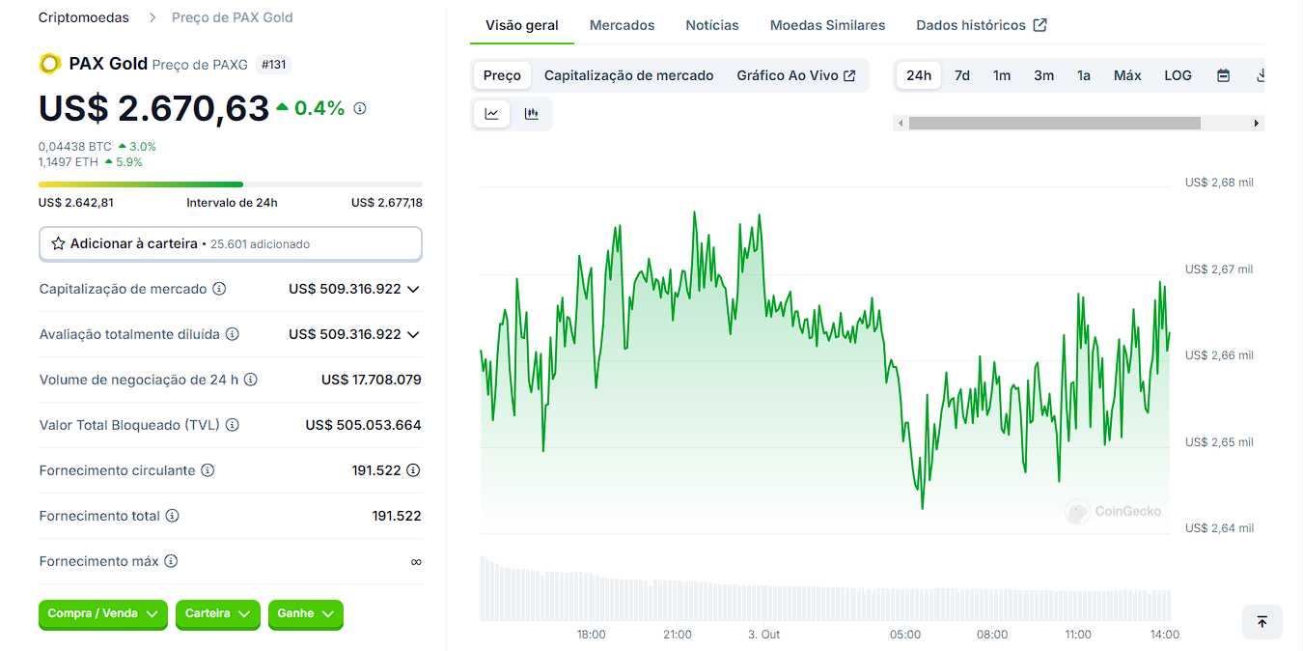The width and height of the screenshot is (1303, 651).
Task: Go to the Criptomoedas breadcrumb link
Action: [x=83, y=16]
